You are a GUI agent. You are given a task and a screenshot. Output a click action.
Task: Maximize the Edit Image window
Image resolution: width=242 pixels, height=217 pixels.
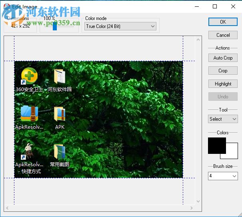(x=215, y=6)
